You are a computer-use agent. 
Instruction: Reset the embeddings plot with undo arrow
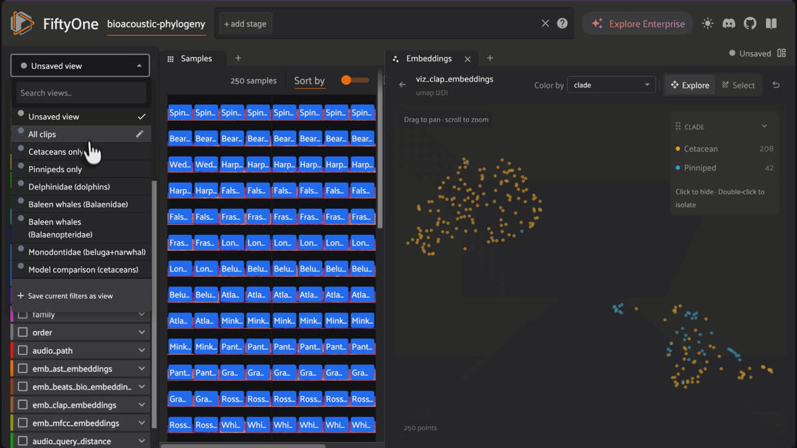pos(776,85)
